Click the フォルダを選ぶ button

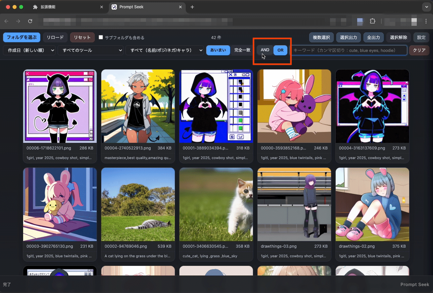22,37
